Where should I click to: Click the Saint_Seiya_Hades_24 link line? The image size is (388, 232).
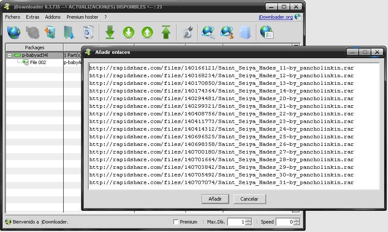[x=222, y=129]
